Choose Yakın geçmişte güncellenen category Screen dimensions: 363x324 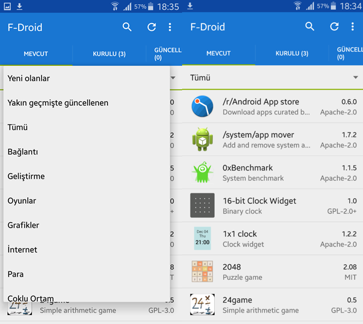87,103
